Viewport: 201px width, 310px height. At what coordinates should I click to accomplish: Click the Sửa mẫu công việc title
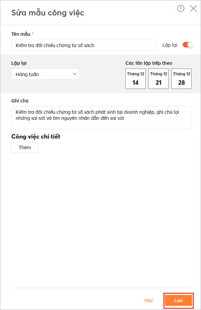tap(48, 13)
